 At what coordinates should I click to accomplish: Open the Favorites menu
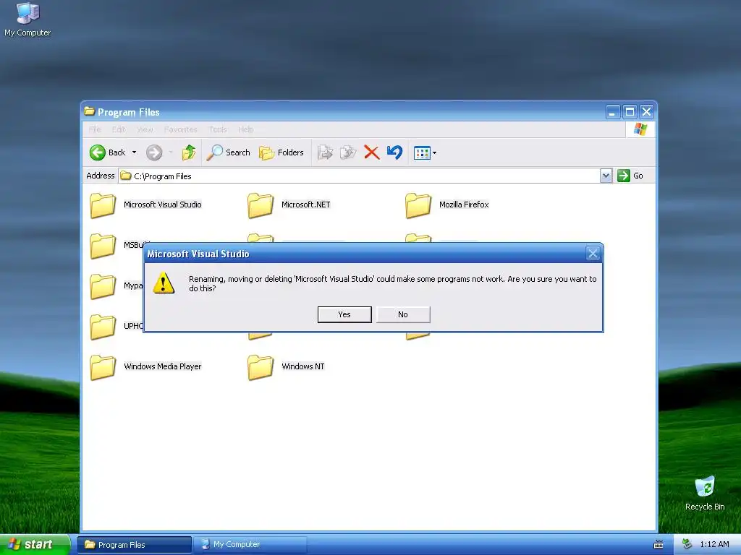click(x=180, y=129)
